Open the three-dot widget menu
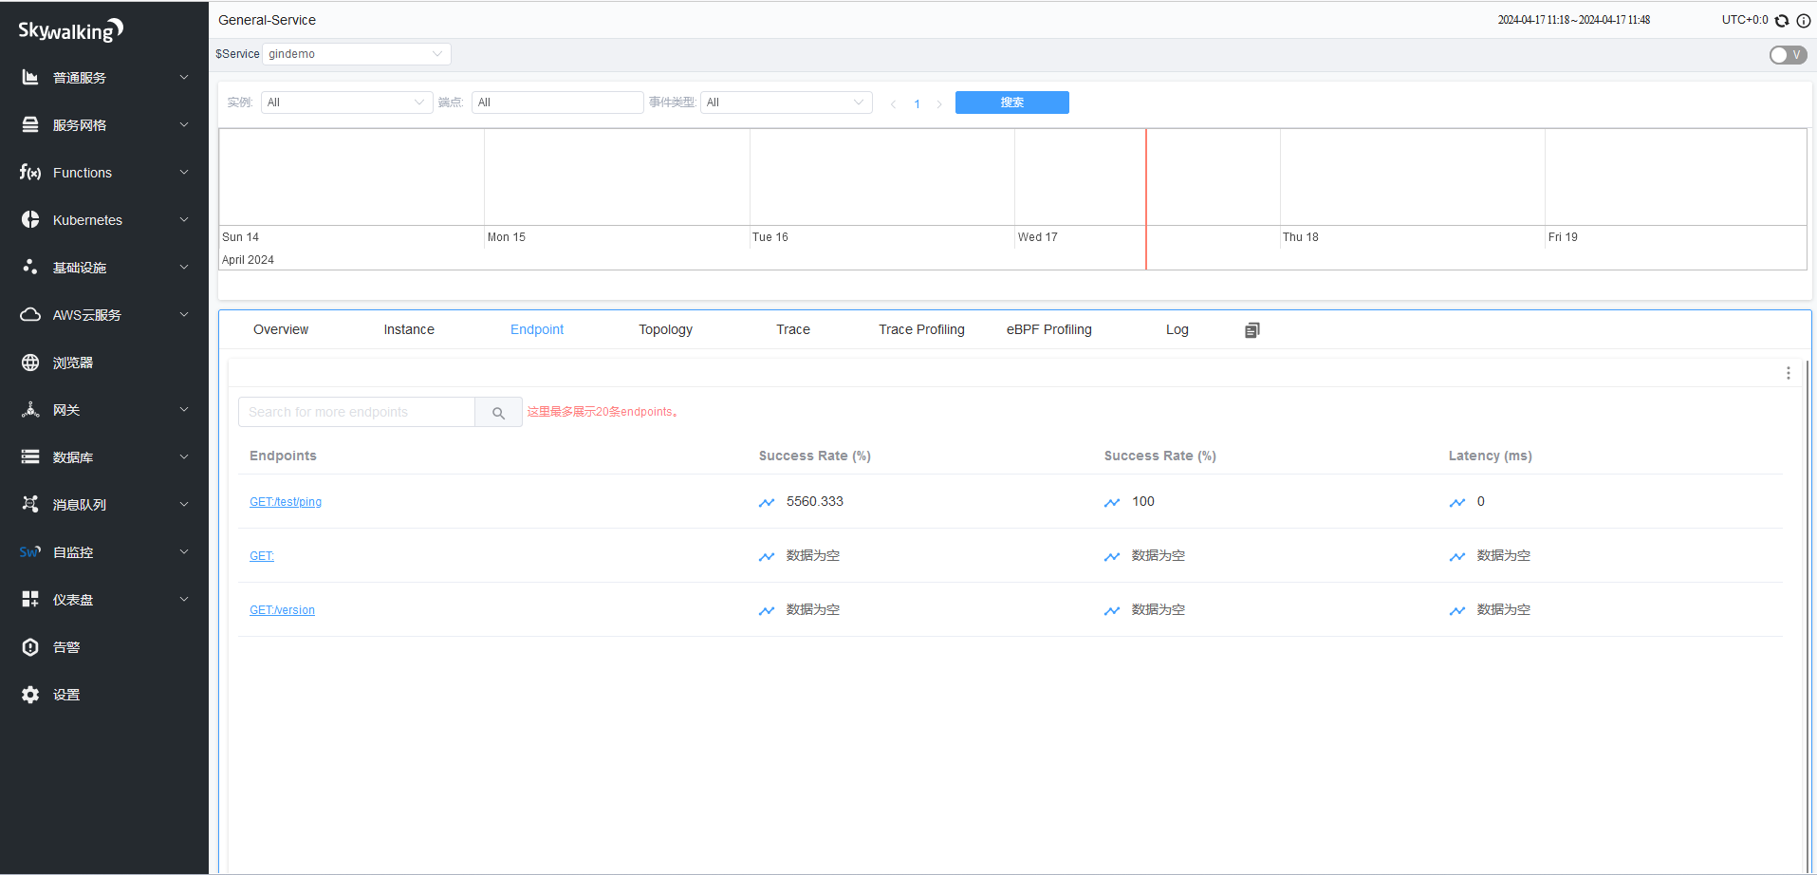The image size is (1817, 875). [1789, 373]
